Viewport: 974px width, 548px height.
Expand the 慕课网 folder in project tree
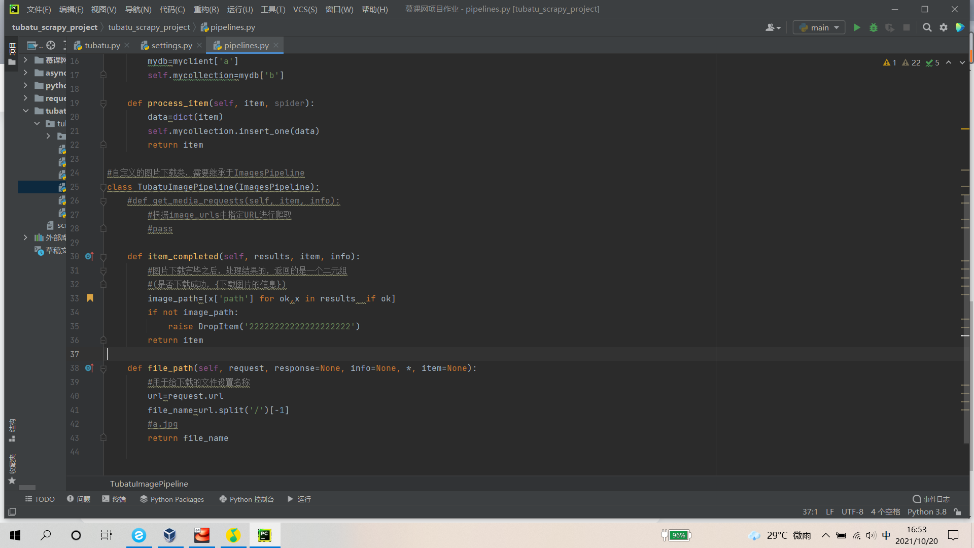click(x=25, y=60)
